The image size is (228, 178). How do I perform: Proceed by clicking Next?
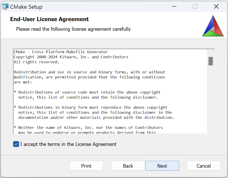(x=162, y=166)
